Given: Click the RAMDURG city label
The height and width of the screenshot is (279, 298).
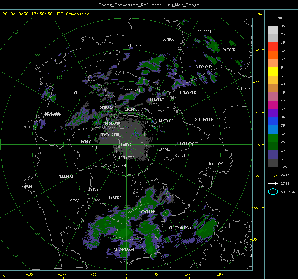Looking at the screenshot, I should 106,107.
